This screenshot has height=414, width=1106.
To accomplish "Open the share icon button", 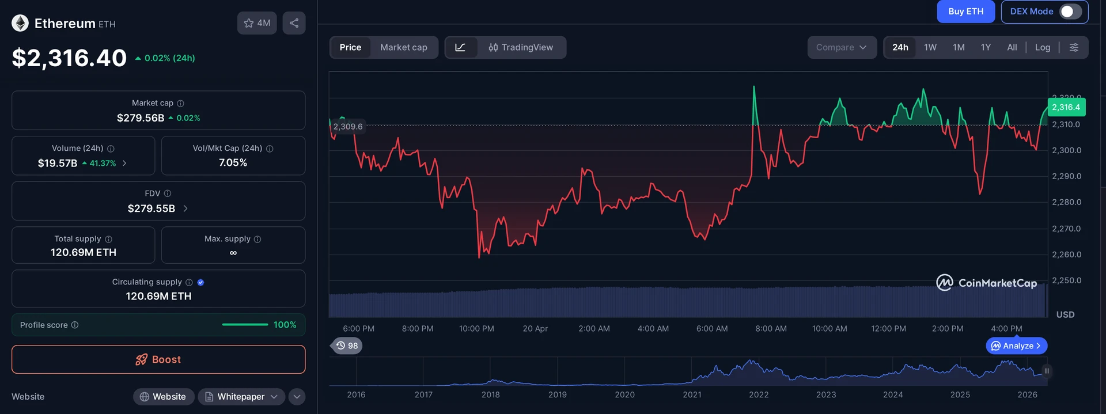I will point(294,23).
